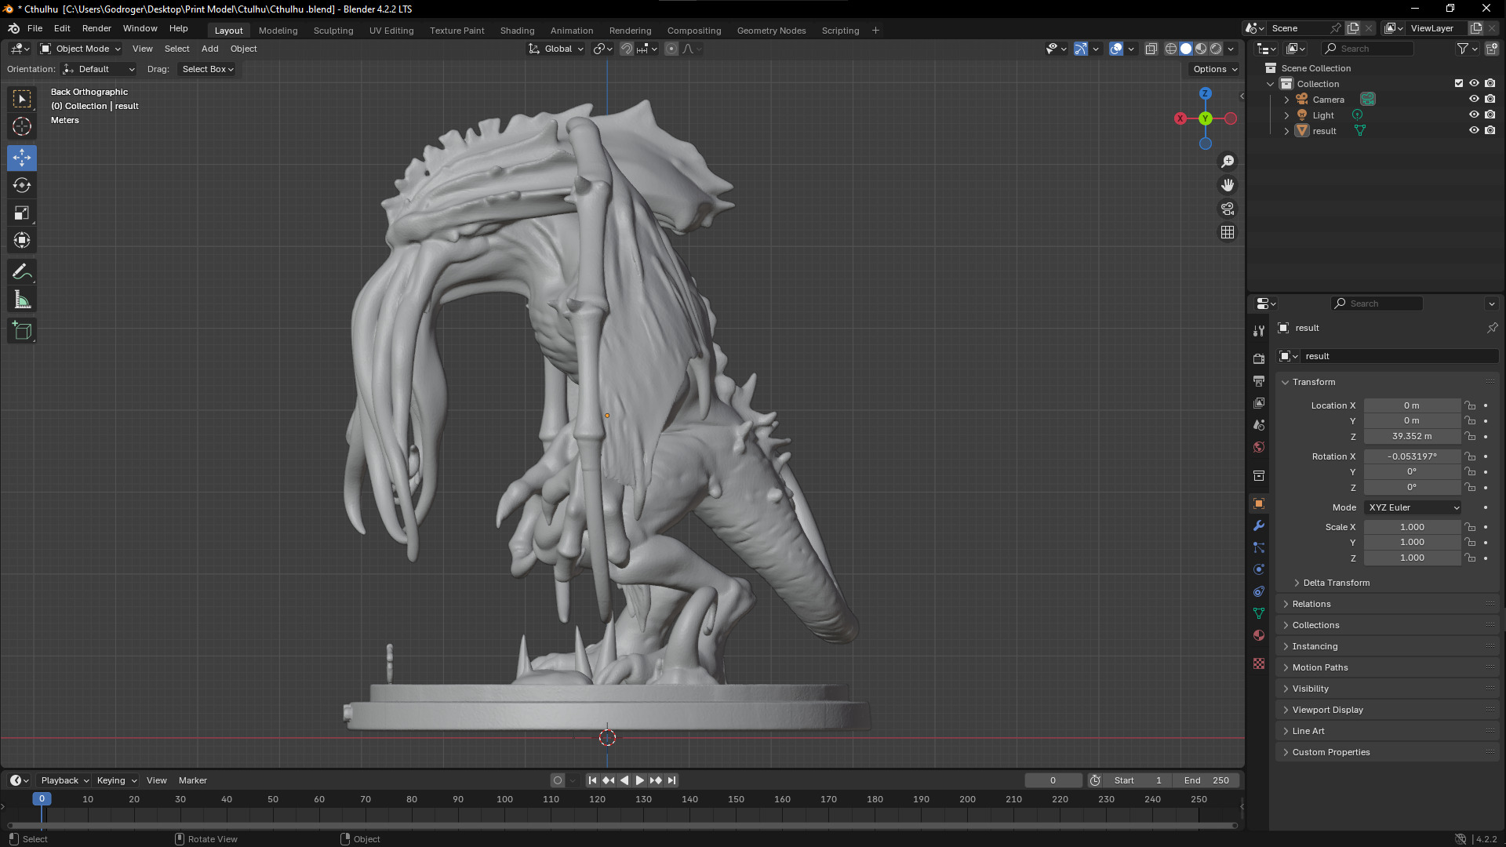The height and width of the screenshot is (847, 1506).
Task: Open the Modifiers properties tab
Action: click(1259, 525)
